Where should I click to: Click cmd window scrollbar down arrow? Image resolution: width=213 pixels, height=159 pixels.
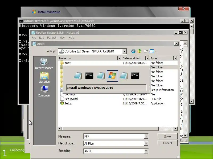coord(191,101)
